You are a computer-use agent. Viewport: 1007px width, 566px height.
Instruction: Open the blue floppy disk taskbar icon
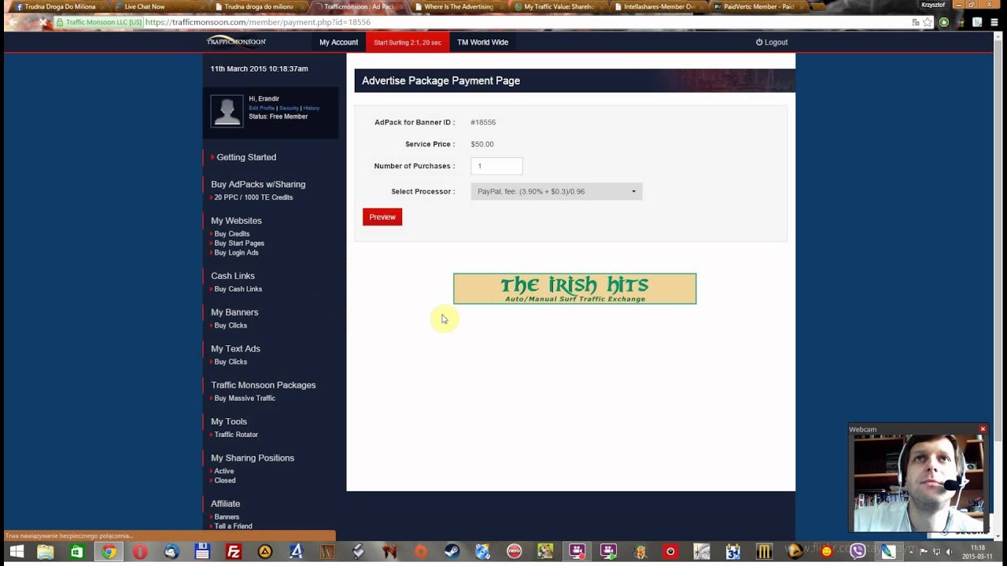click(202, 552)
